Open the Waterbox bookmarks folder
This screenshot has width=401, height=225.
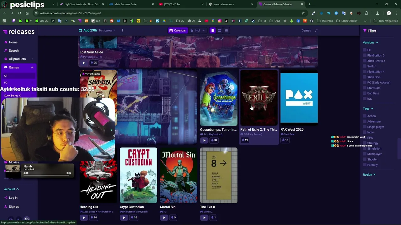coord(325,21)
